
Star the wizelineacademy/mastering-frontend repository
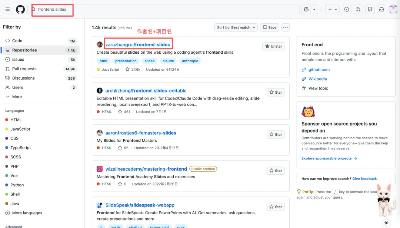click(x=276, y=171)
